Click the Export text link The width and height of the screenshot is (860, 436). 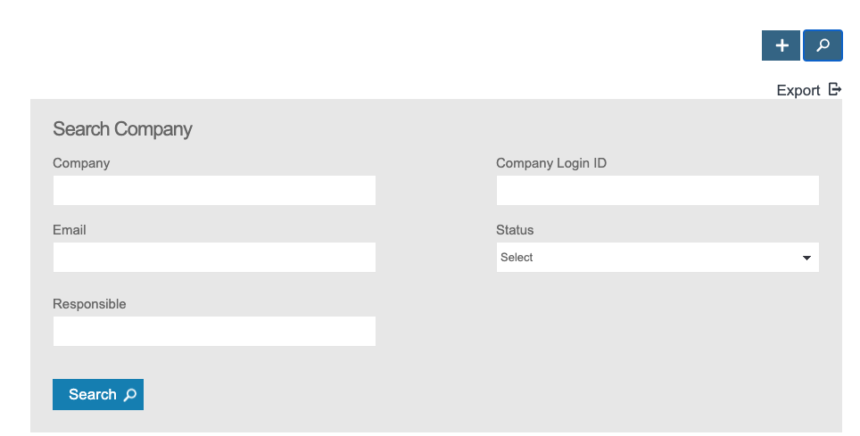click(798, 90)
